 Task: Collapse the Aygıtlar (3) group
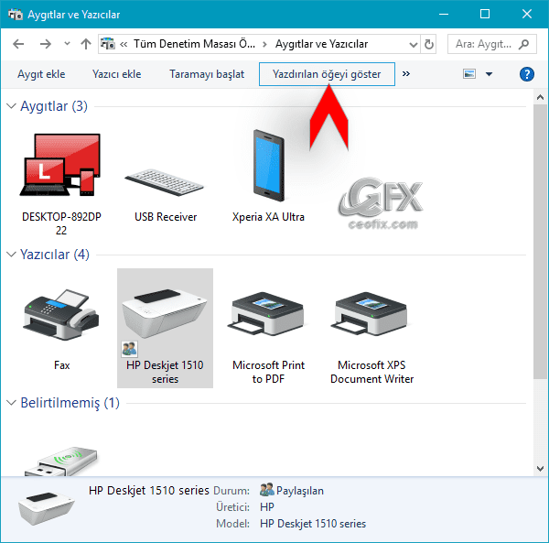pos(11,106)
